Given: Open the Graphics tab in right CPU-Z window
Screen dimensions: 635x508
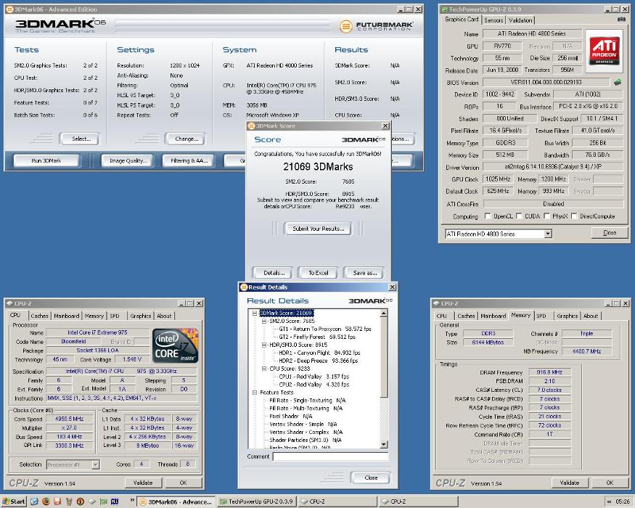Looking at the screenshot, I should pos(567,316).
